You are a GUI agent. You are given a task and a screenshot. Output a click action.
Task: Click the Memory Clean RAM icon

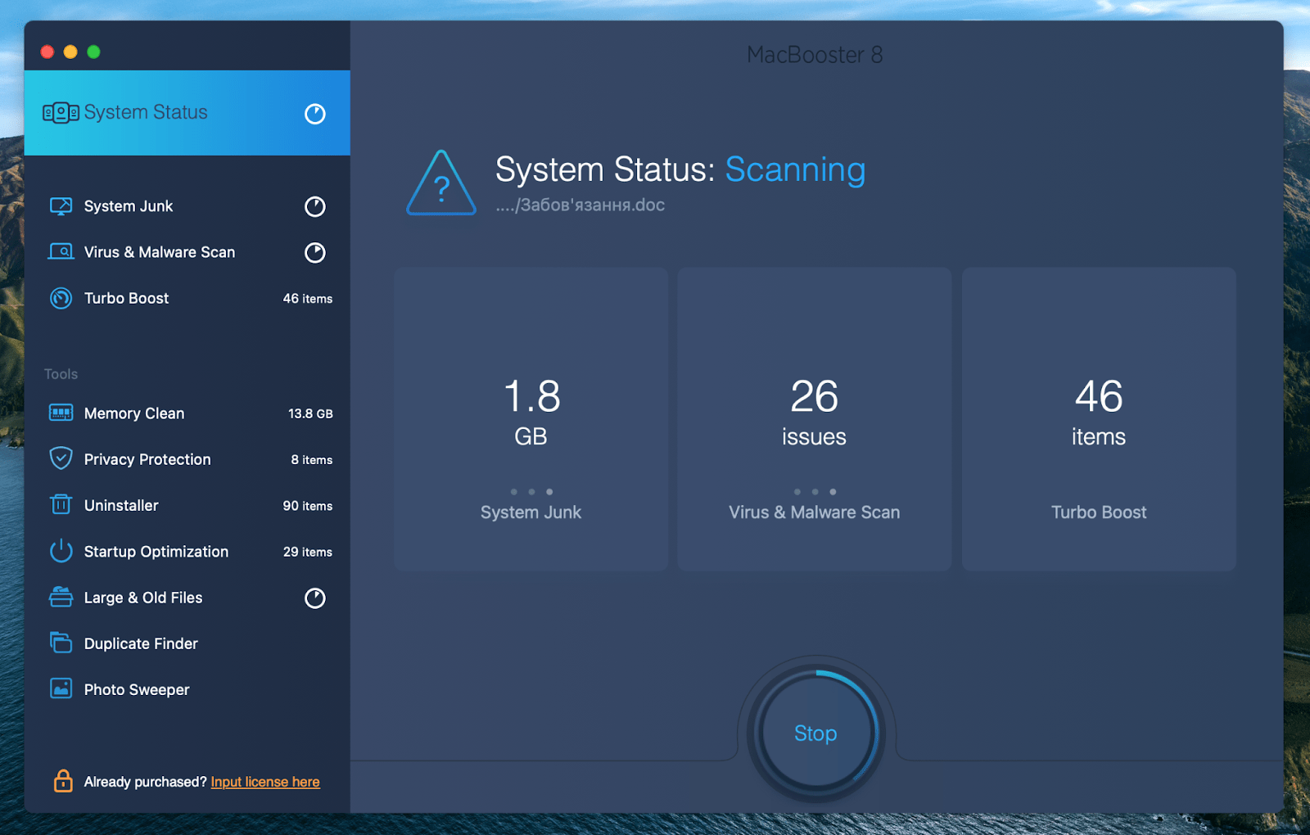[61, 413]
